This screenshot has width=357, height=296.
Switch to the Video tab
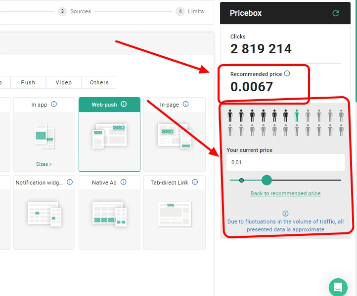tap(64, 82)
